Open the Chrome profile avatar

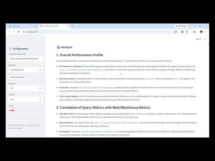(x=201, y=32)
